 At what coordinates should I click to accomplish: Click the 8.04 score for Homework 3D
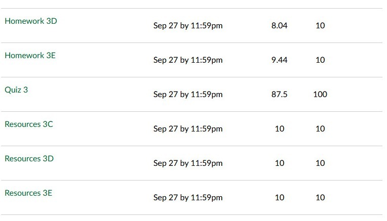[279, 26]
